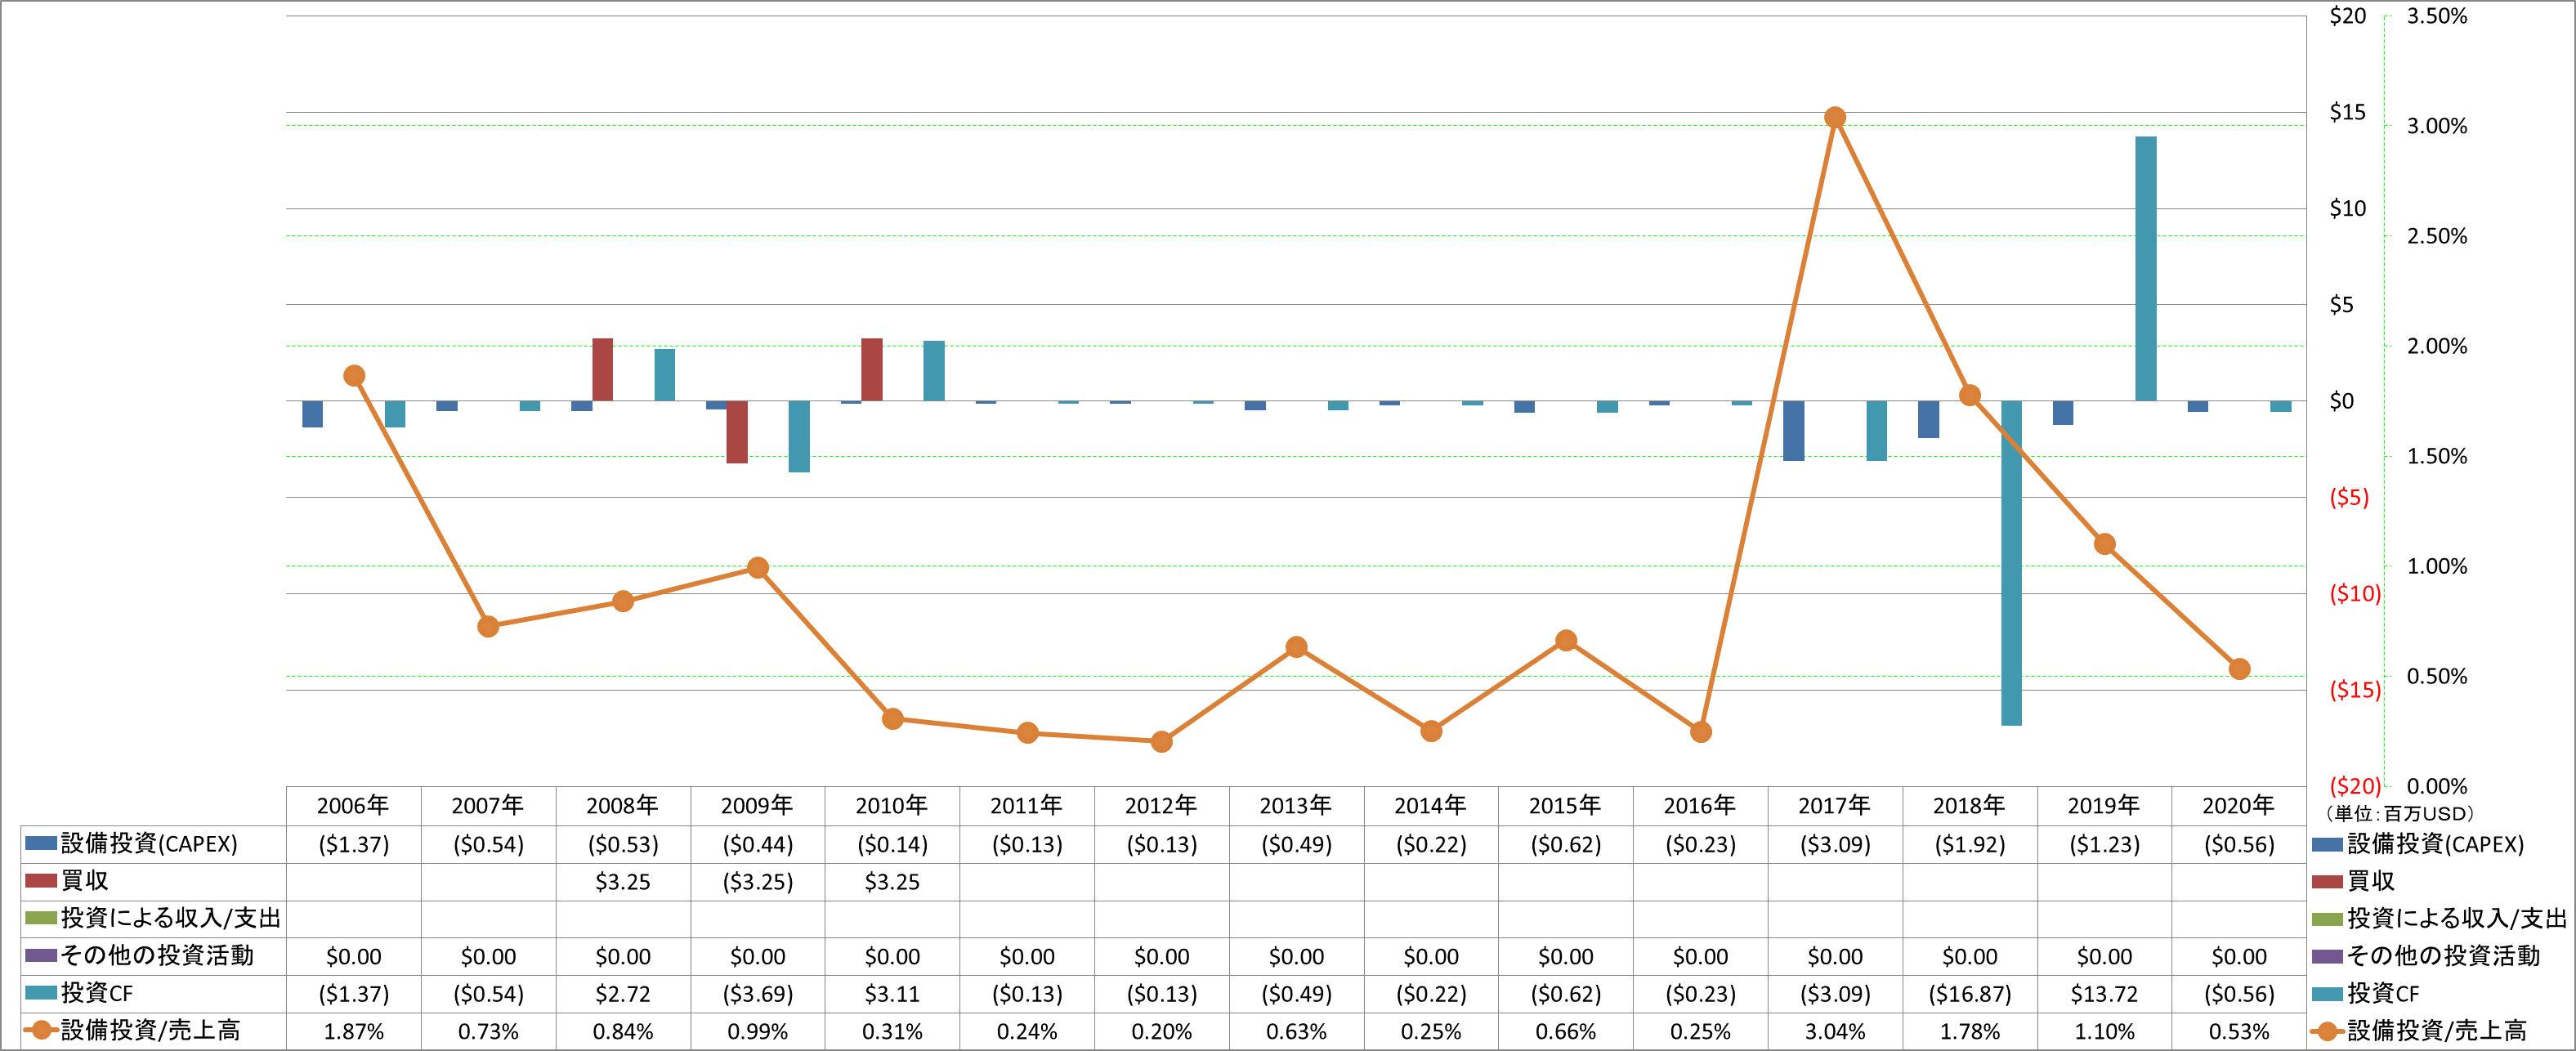Click the right-side 設備投資/売上高 legend entry

pyautogui.click(x=2420, y=1030)
